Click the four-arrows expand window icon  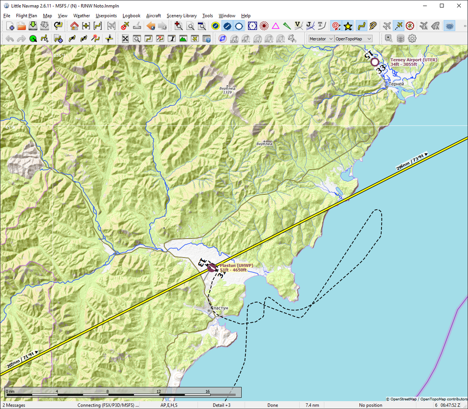[125, 39]
